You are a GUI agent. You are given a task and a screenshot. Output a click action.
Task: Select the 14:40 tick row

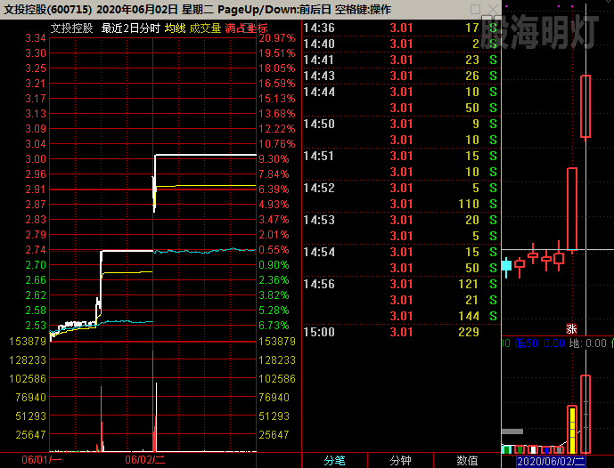pos(400,44)
